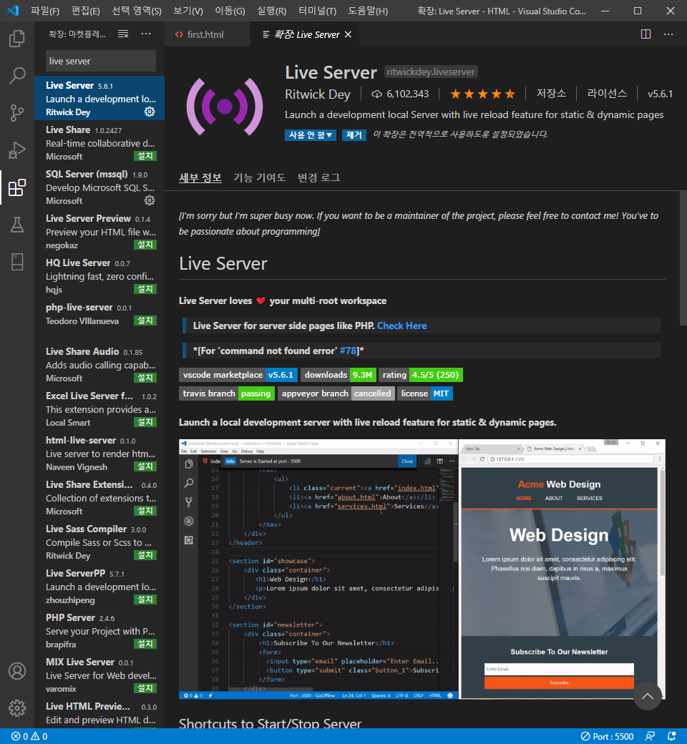The height and width of the screenshot is (744, 687).
Task: Install the php-live-server extension
Action: click(145, 320)
